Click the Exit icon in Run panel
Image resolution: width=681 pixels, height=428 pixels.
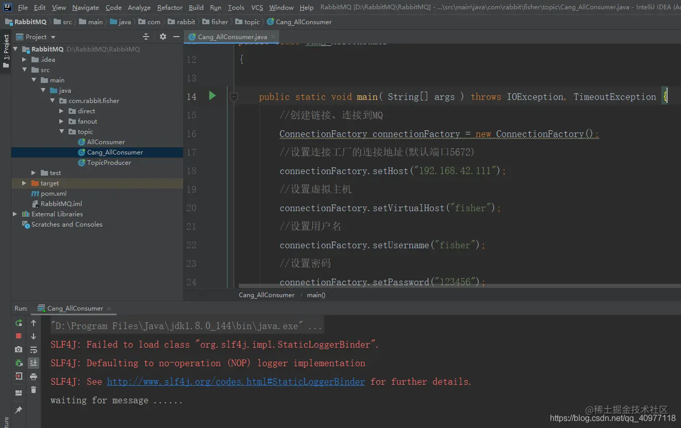coord(19,376)
